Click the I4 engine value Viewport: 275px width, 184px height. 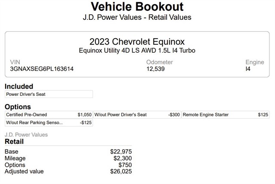coord(248,69)
